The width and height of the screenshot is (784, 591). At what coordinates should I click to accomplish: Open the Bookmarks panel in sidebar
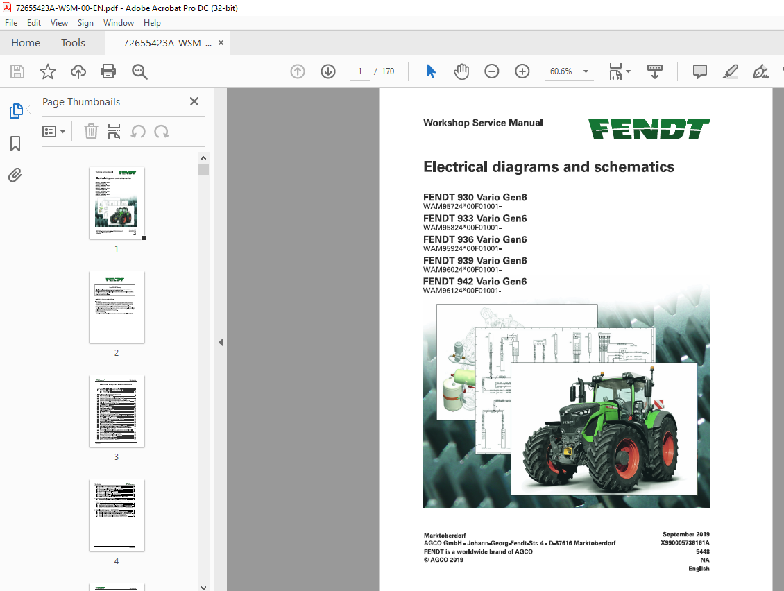point(15,144)
